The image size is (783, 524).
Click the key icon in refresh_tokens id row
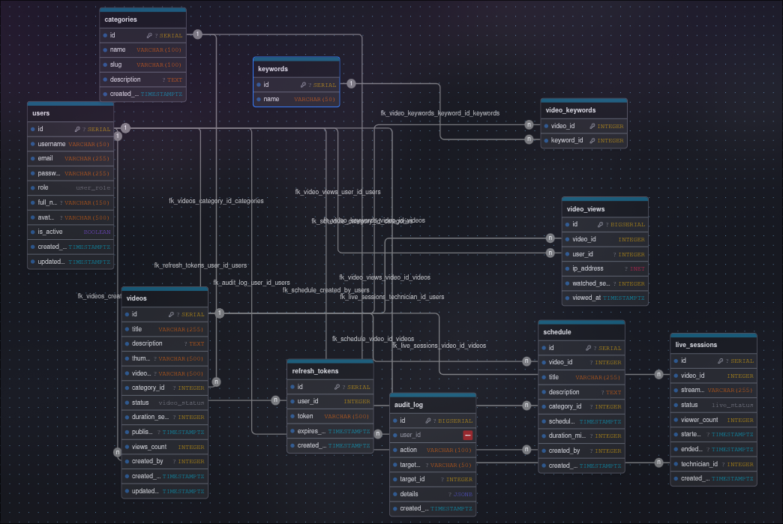coord(337,387)
